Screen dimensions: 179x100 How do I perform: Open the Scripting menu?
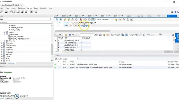43,8
